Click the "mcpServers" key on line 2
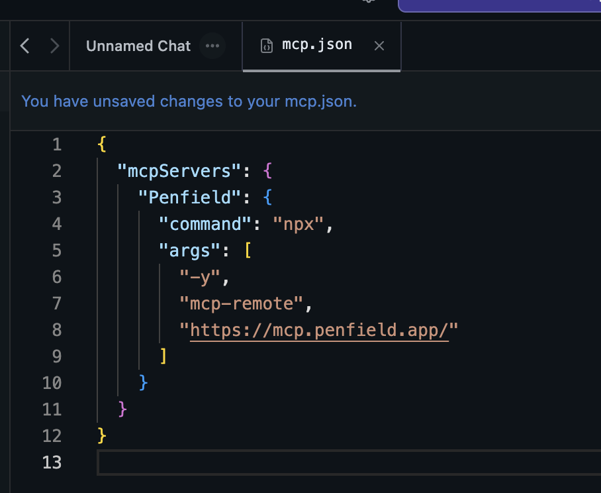This screenshot has height=493, width=601. pos(179,171)
